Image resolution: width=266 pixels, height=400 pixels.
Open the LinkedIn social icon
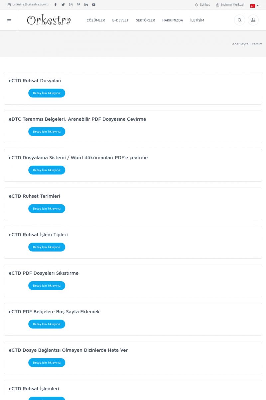(86, 5)
